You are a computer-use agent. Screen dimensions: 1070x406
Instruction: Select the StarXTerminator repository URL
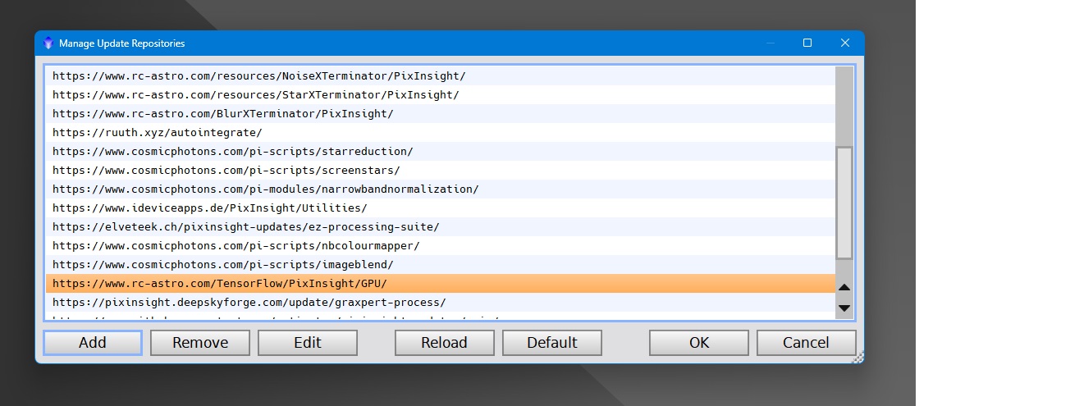point(440,94)
